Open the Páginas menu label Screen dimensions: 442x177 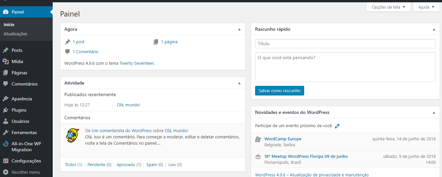(x=20, y=73)
